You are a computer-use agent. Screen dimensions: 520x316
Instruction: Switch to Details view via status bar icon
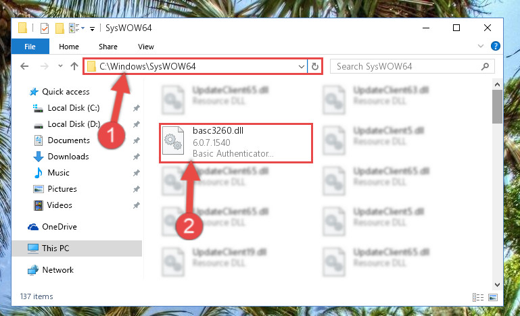478,297
